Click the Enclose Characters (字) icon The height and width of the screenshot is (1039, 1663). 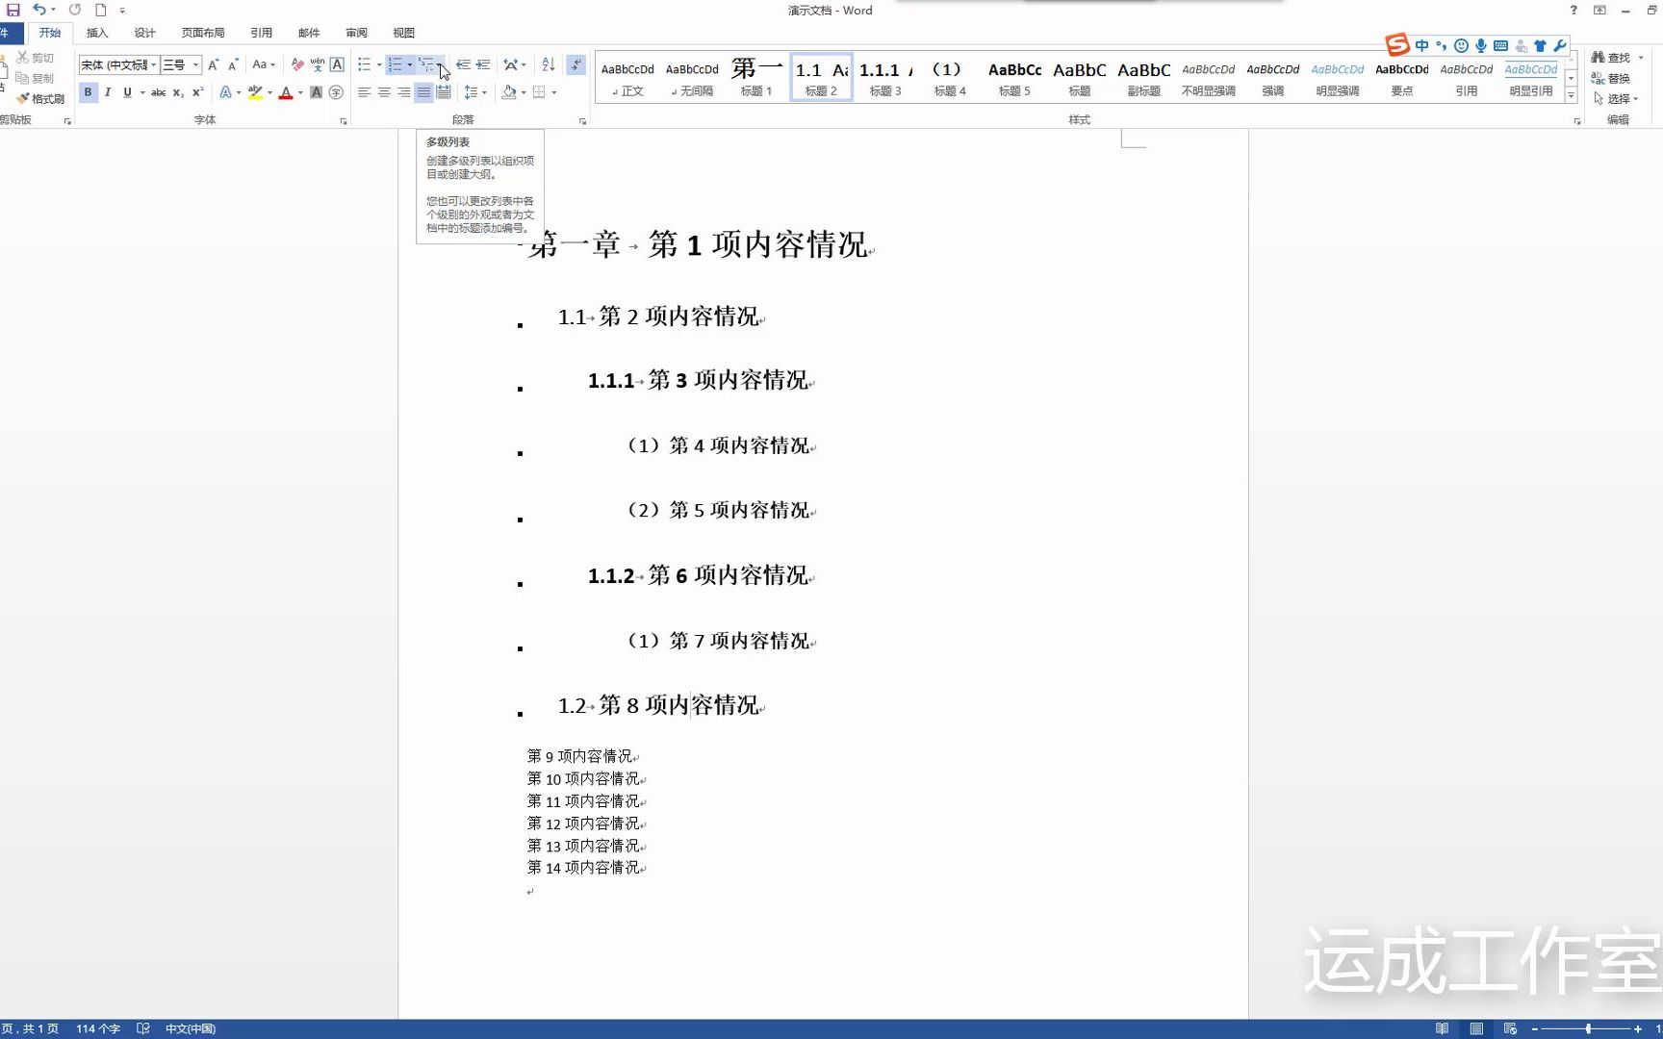(336, 92)
